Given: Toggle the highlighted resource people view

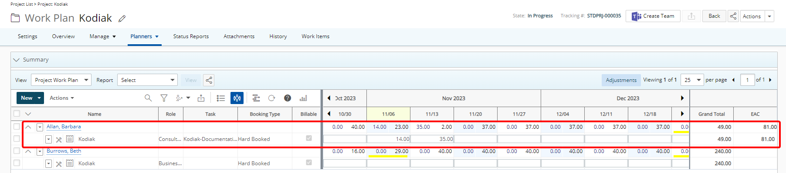Looking at the screenshot, I should tap(237, 98).
